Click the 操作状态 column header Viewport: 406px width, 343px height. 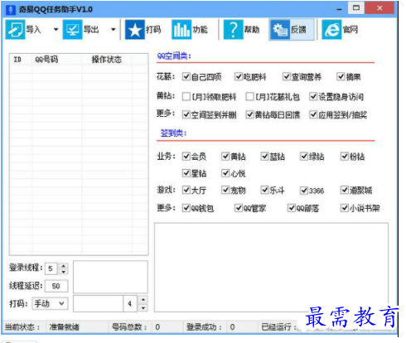tap(107, 60)
